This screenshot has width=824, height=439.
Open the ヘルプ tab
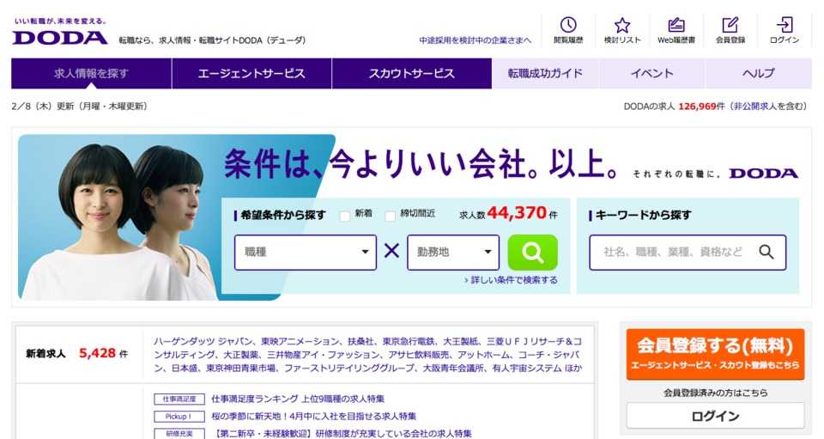(758, 74)
